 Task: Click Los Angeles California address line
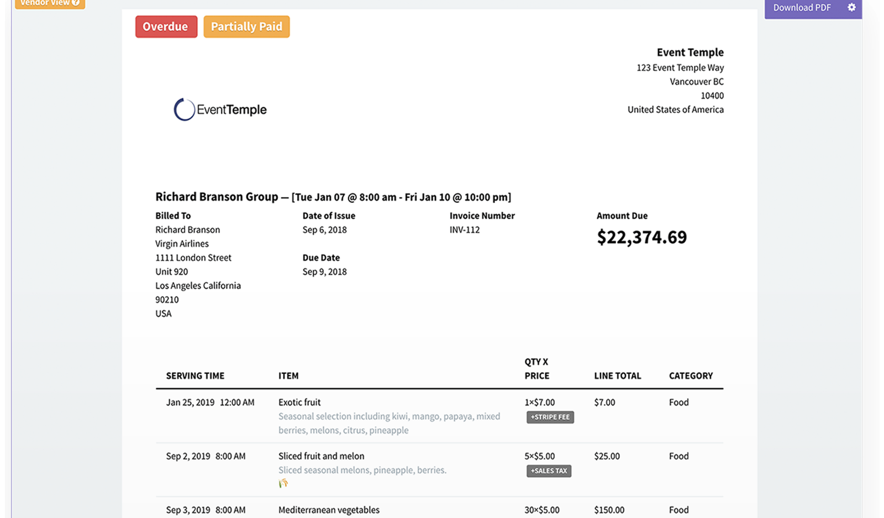tap(198, 285)
